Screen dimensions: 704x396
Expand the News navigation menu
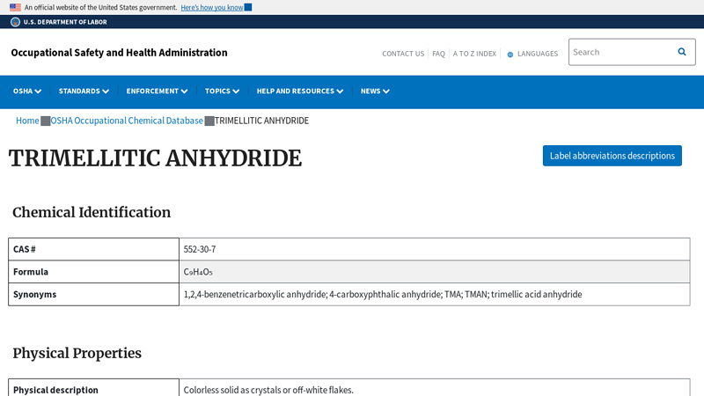[x=375, y=92]
